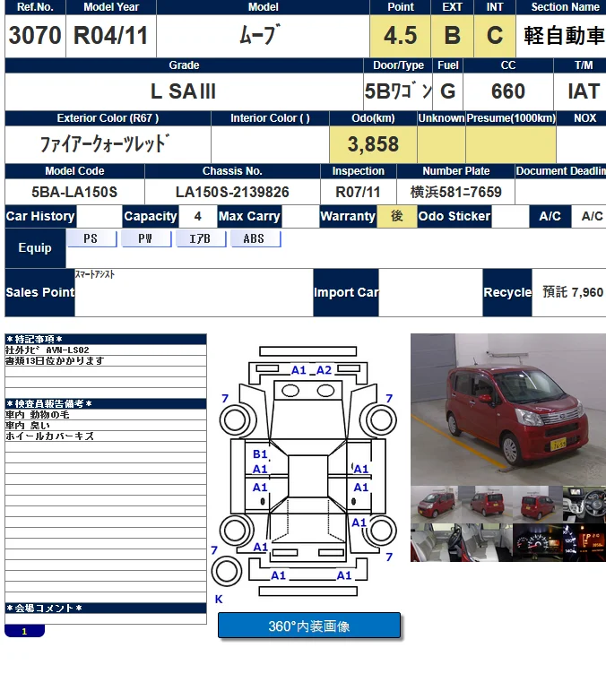
Task: View the front seats interior thumbnail
Action: click(436, 543)
